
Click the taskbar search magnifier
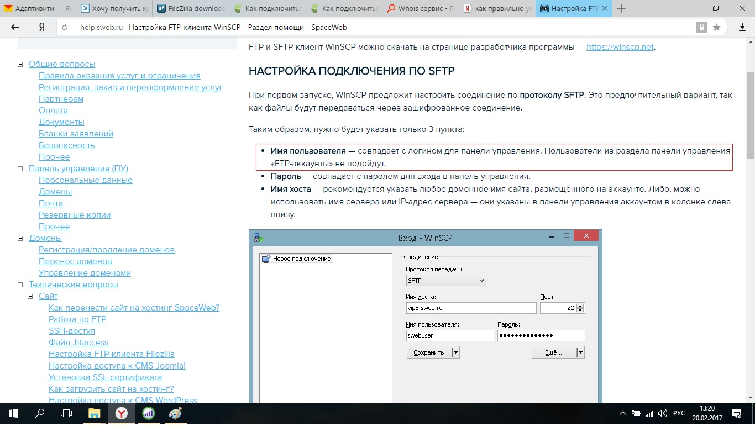tap(40, 413)
